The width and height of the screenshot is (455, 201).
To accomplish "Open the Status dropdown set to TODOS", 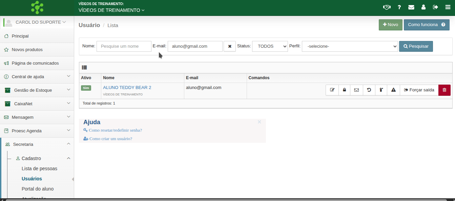I will [270, 46].
